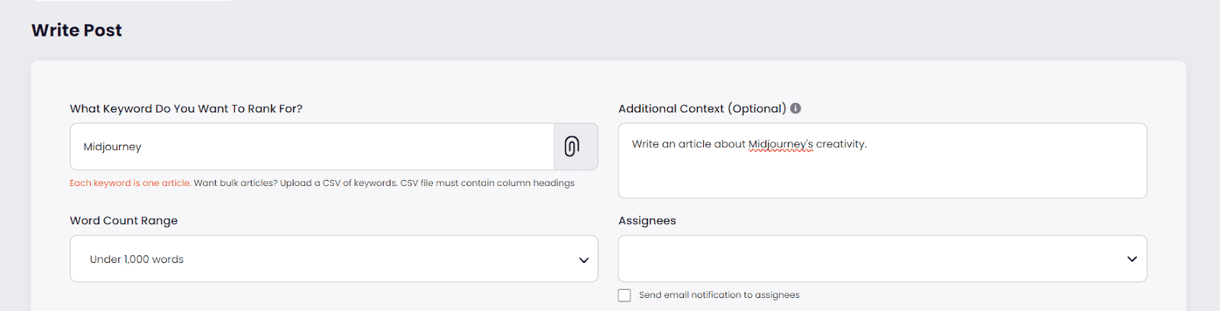Click the paperclip CSV upload icon

[572, 146]
